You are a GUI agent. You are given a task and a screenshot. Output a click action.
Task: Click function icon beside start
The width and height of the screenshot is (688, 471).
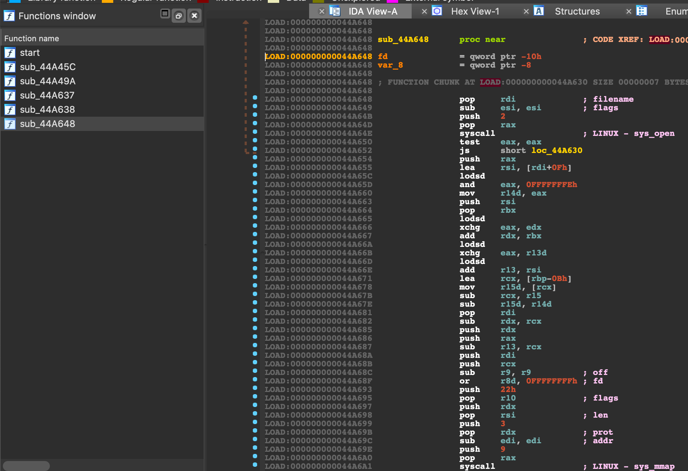(x=10, y=53)
